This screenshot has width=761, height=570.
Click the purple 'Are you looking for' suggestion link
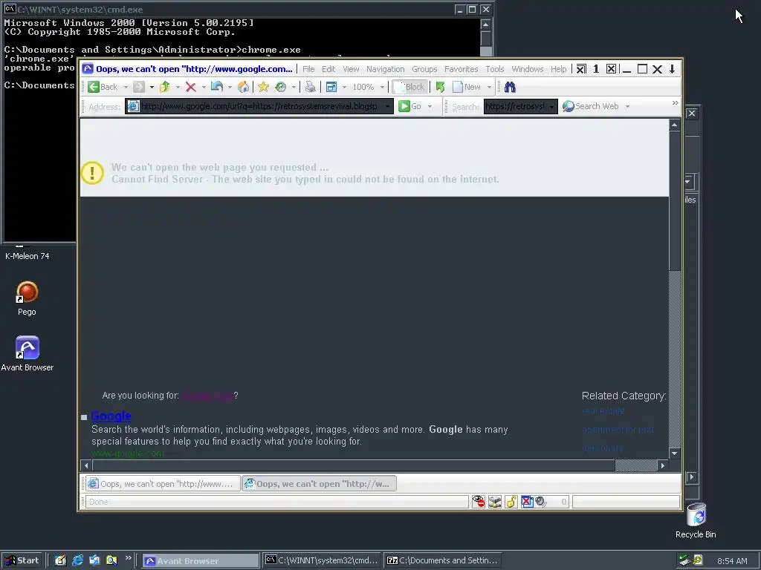coord(208,396)
